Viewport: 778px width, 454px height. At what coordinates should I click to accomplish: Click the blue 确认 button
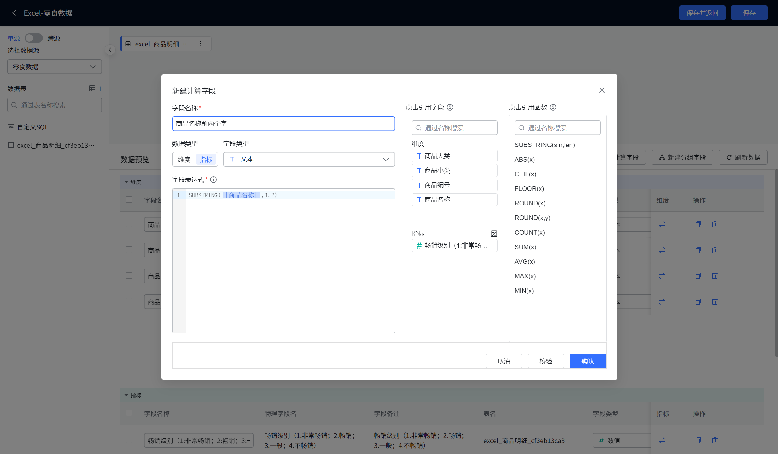[587, 361]
